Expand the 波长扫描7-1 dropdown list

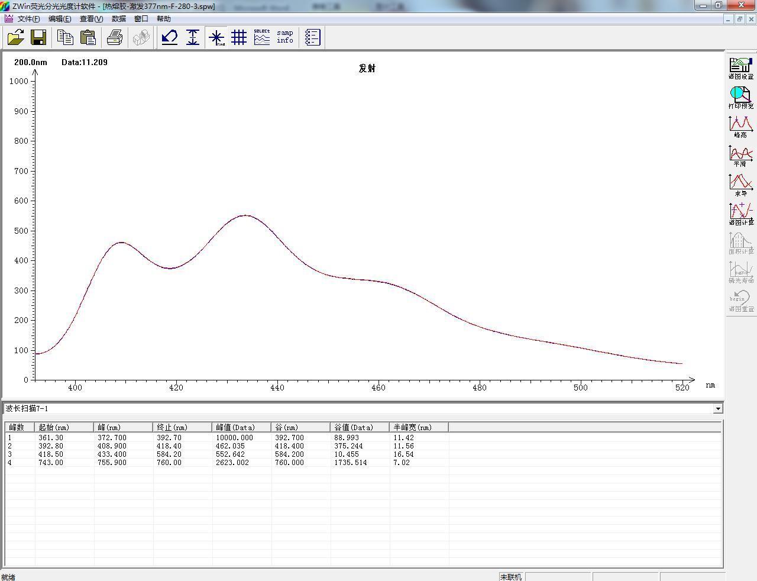(718, 409)
